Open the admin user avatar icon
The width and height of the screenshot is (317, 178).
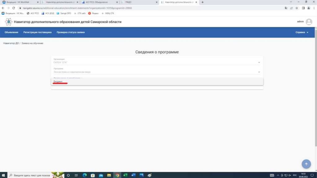pyautogui.click(x=309, y=22)
